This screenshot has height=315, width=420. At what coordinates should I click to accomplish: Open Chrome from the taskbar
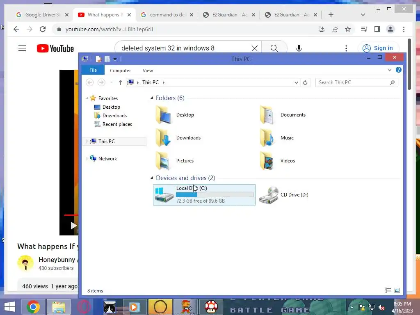[33, 307]
